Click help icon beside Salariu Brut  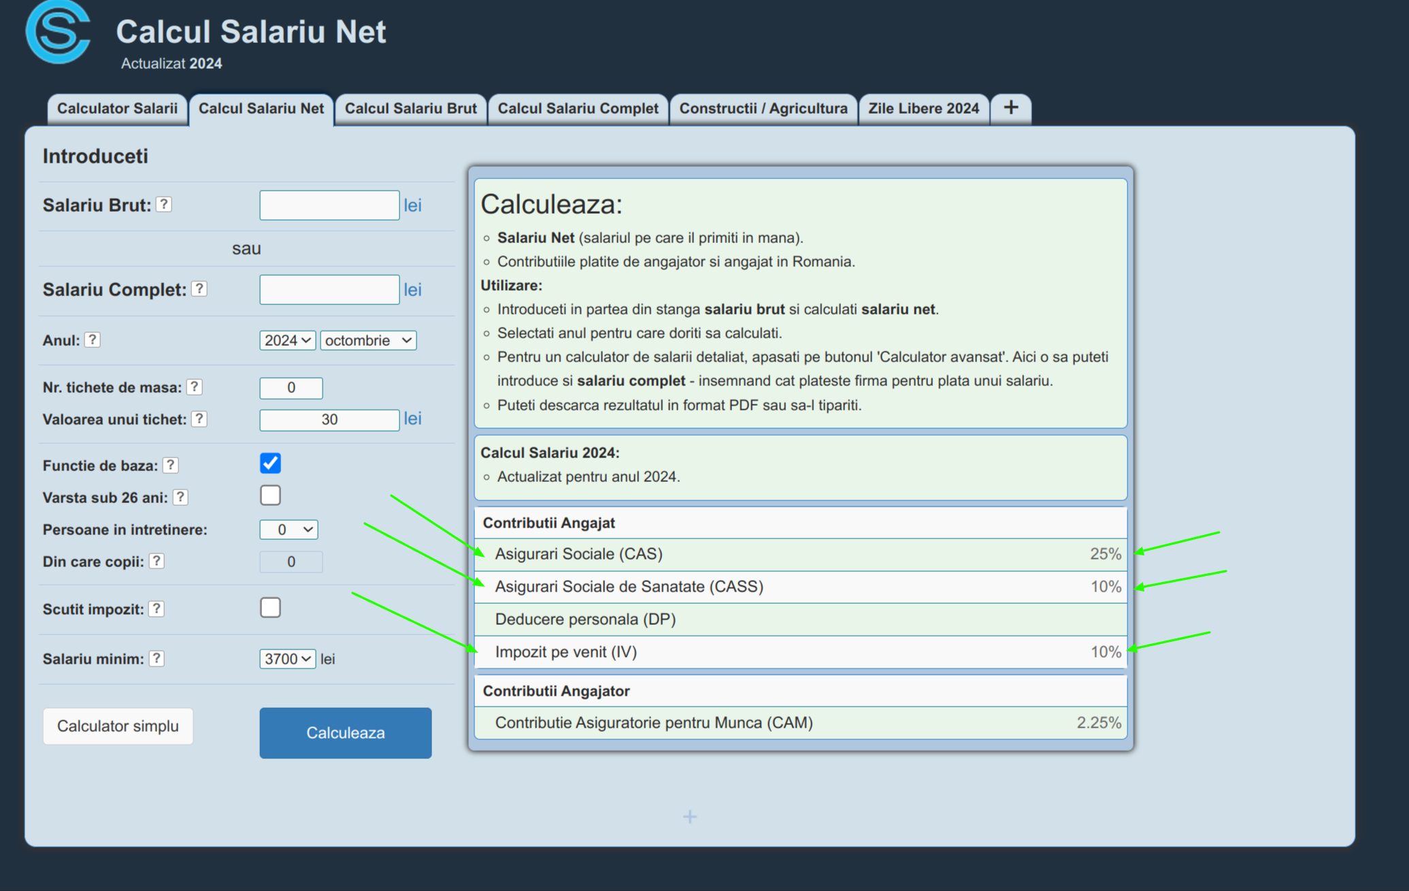pyautogui.click(x=164, y=204)
